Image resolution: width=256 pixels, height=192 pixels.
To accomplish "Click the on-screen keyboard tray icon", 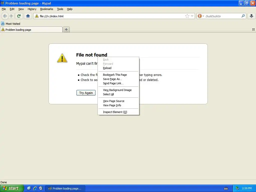I will tap(226, 188).
